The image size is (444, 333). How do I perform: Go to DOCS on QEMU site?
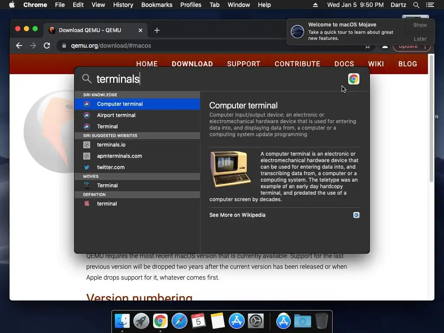pyautogui.click(x=344, y=64)
